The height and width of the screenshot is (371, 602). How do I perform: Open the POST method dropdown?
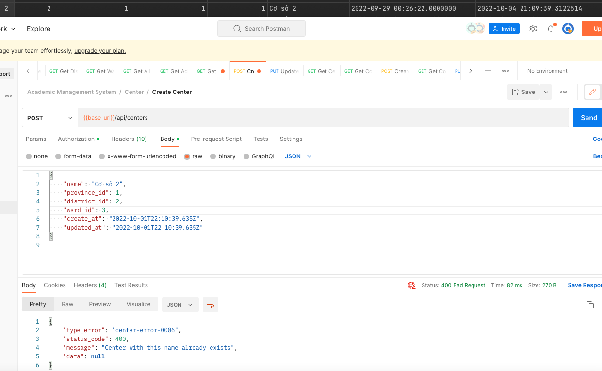pos(49,117)
